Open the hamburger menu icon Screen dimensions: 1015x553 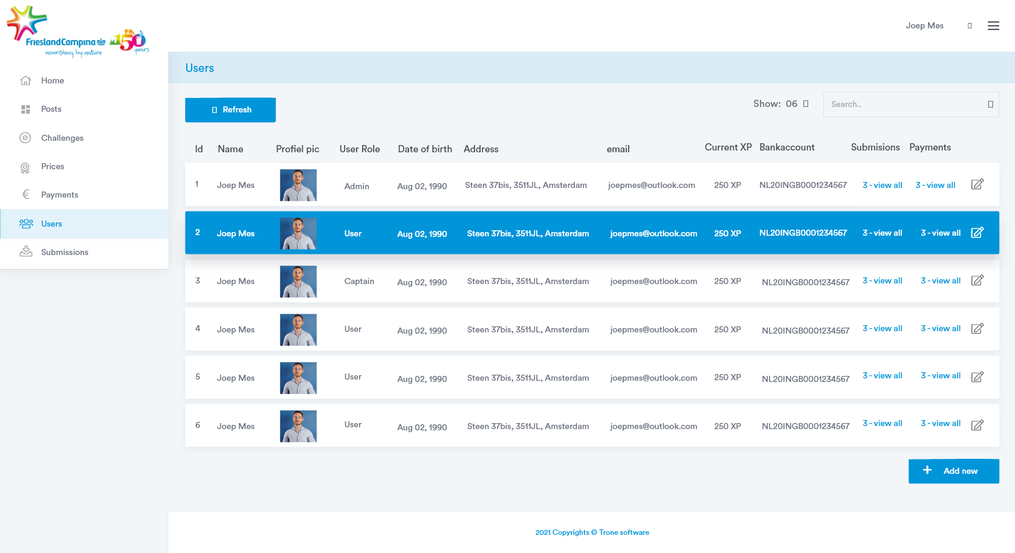[993, 26]
